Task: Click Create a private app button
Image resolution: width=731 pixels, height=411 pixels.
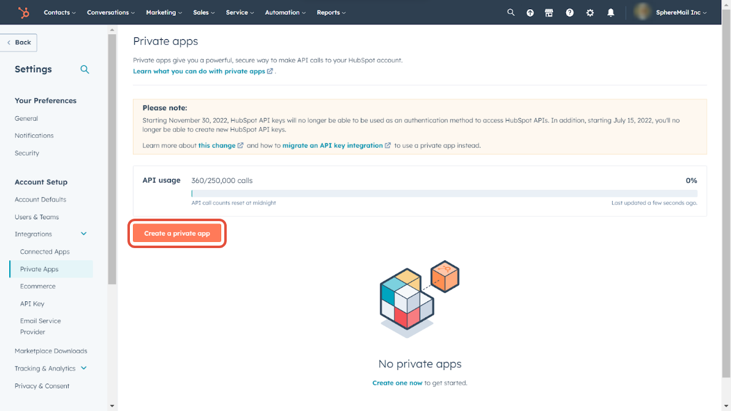Action: pyautogui.click(x=177, y=233)
